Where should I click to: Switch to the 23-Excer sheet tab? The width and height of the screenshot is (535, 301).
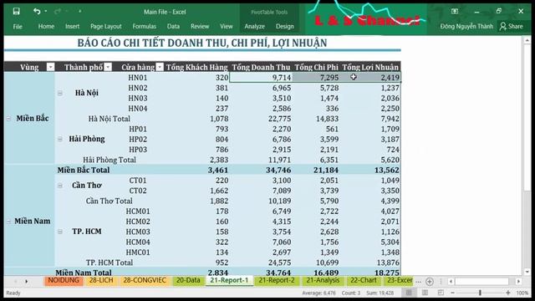[x=400, y=281]
